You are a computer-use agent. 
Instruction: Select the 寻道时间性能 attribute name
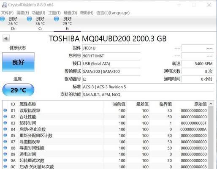32,148
